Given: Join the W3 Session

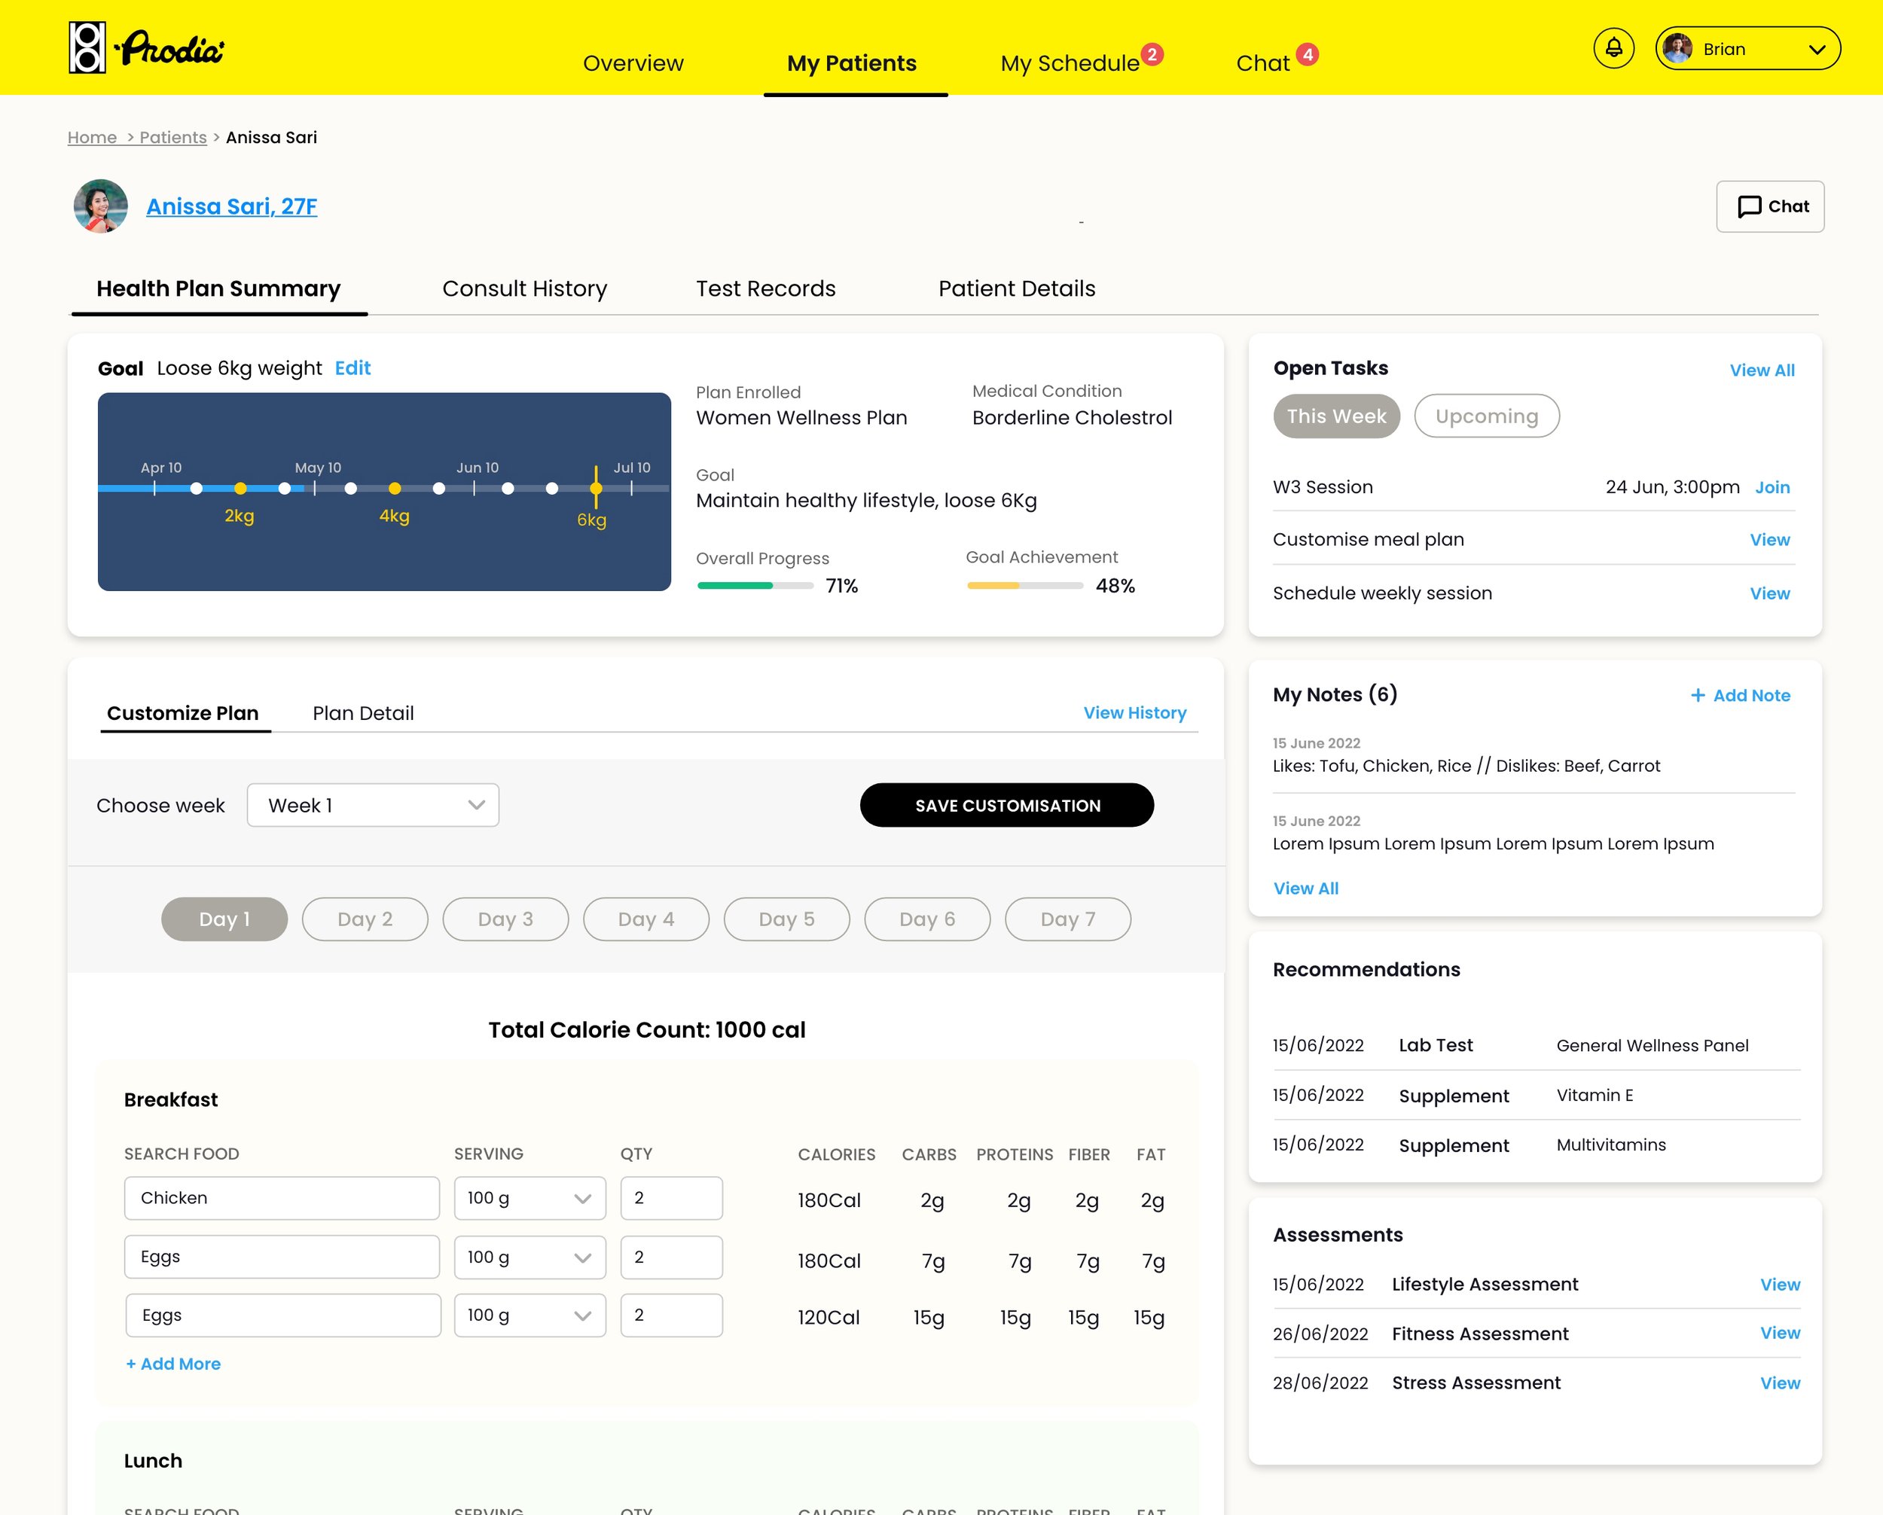Looking at the screenshot, I should (x=1772, y=487).
